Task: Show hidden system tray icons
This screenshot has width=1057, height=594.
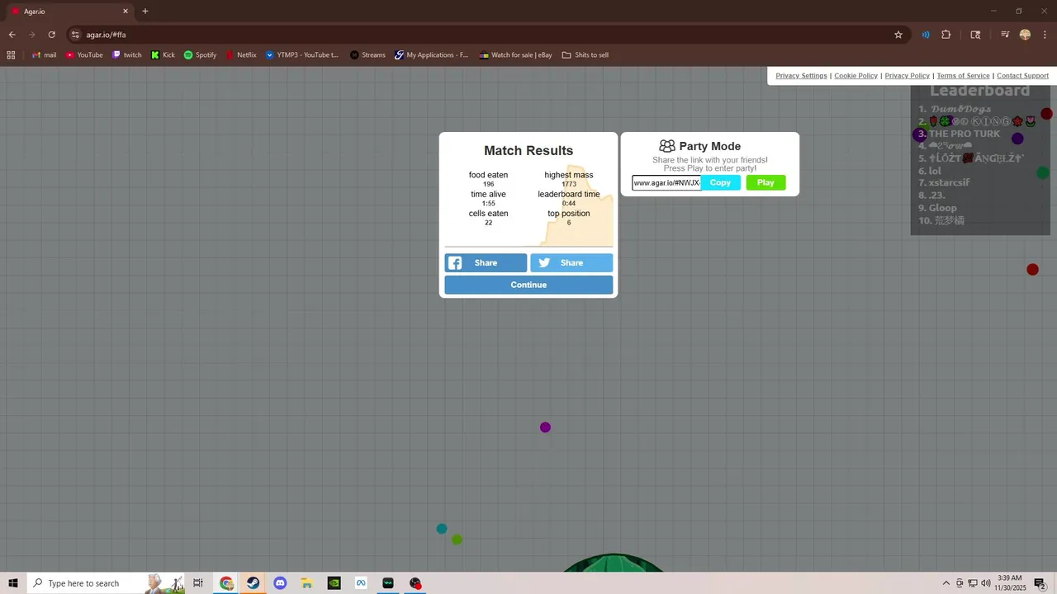Action: (946, 583)
